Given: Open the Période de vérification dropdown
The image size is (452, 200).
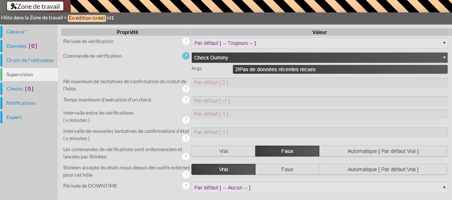Looking at the screenshot, I should 319,43.
